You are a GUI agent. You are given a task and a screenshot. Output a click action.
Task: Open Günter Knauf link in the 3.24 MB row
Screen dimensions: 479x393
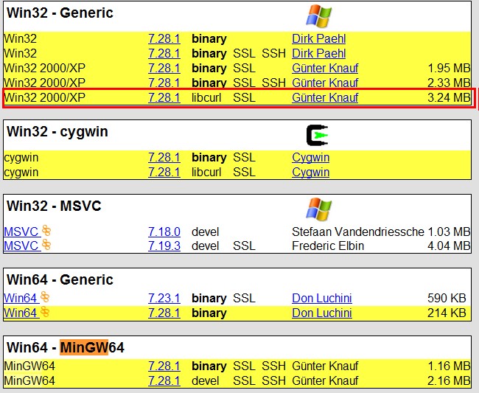[x=325, y=98]
